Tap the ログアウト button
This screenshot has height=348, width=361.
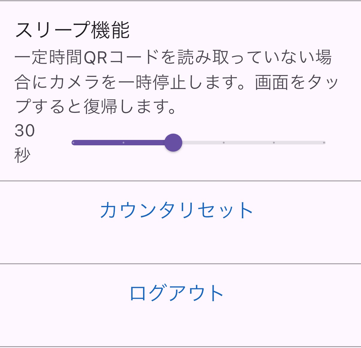pyautogui.click(x=176, y=293)
